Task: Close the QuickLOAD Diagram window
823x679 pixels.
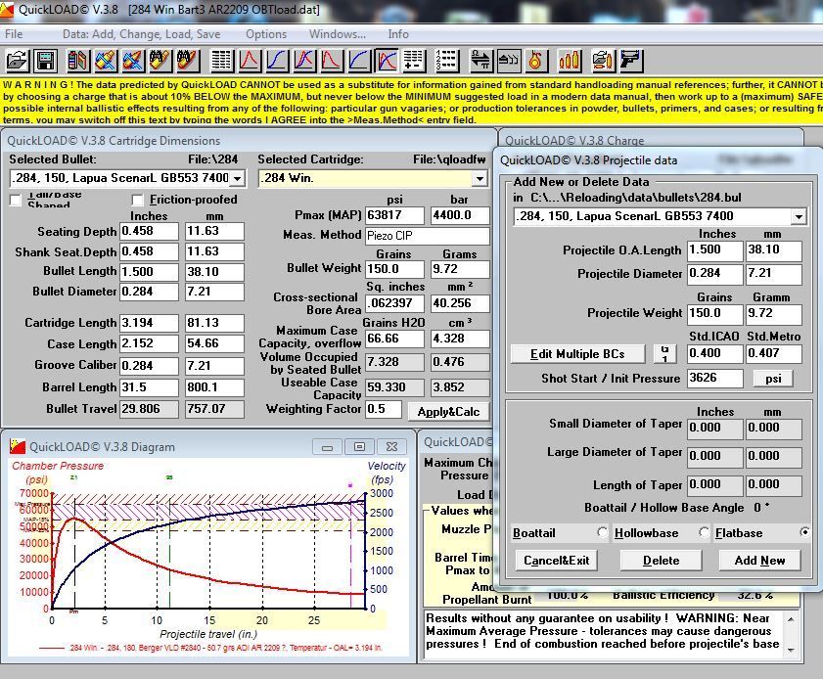Action: [391, 447]
